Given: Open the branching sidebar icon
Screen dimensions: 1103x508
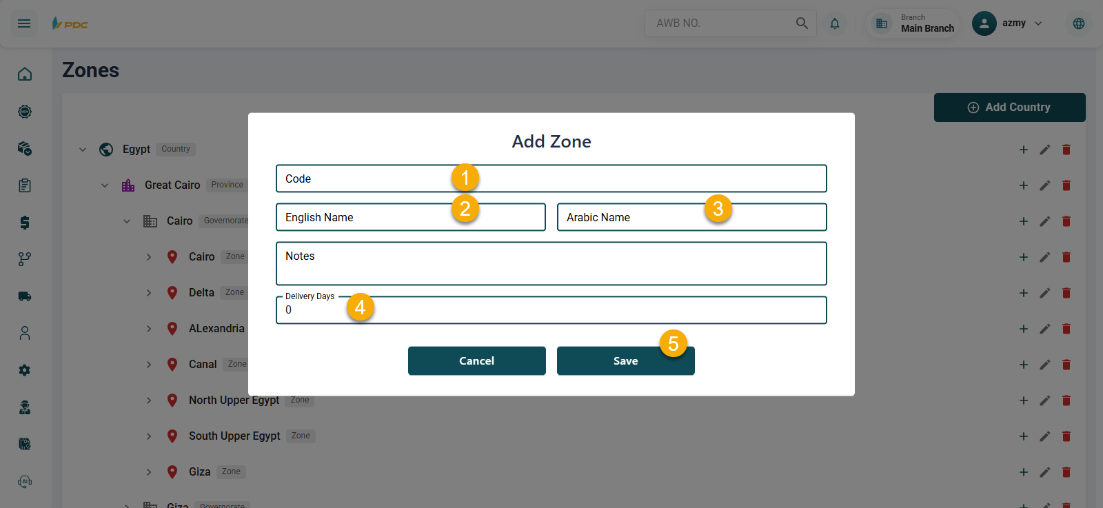Looking at the screenshot, I should click(x=25, y=259).
